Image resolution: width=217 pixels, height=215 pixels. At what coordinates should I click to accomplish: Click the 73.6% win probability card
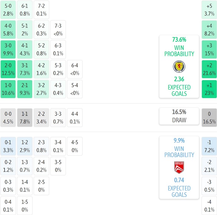(179, 67)
